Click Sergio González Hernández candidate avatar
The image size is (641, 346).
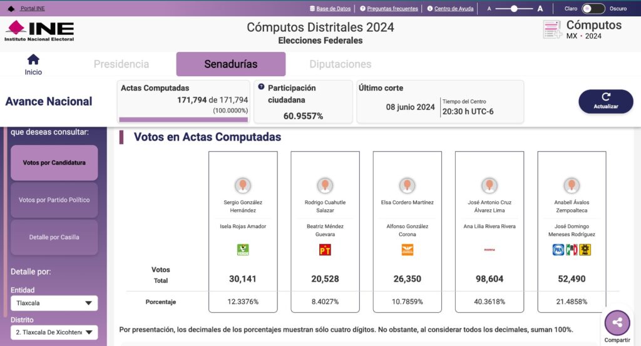(243, 185)
